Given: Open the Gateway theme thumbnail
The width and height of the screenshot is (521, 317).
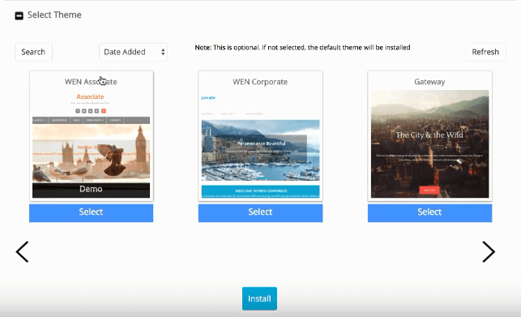Looking at the screenshot, I should [429, 144].
